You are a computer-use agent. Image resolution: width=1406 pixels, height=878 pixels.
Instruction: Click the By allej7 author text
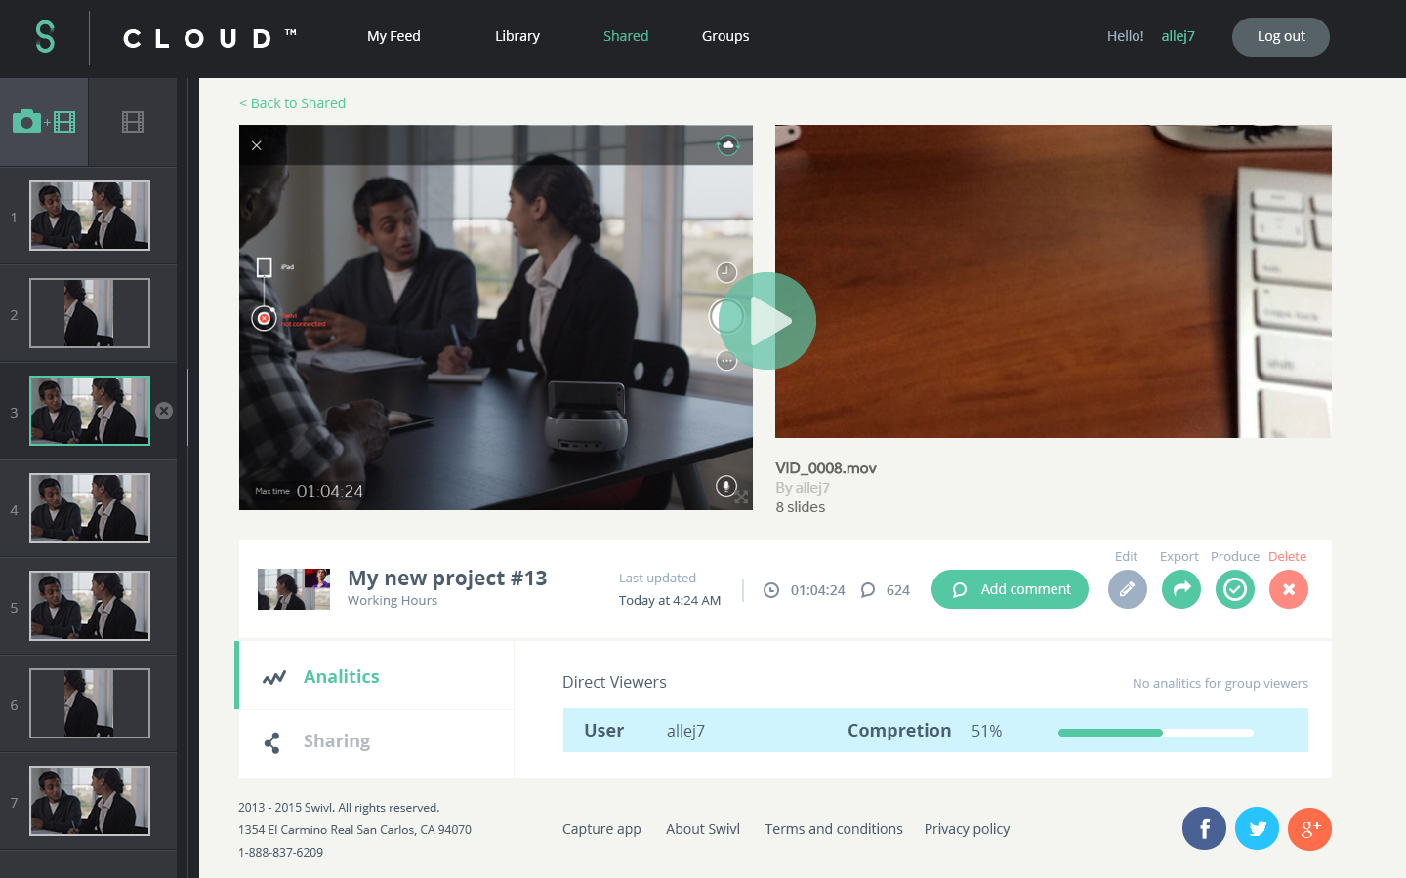click(803, 488)
